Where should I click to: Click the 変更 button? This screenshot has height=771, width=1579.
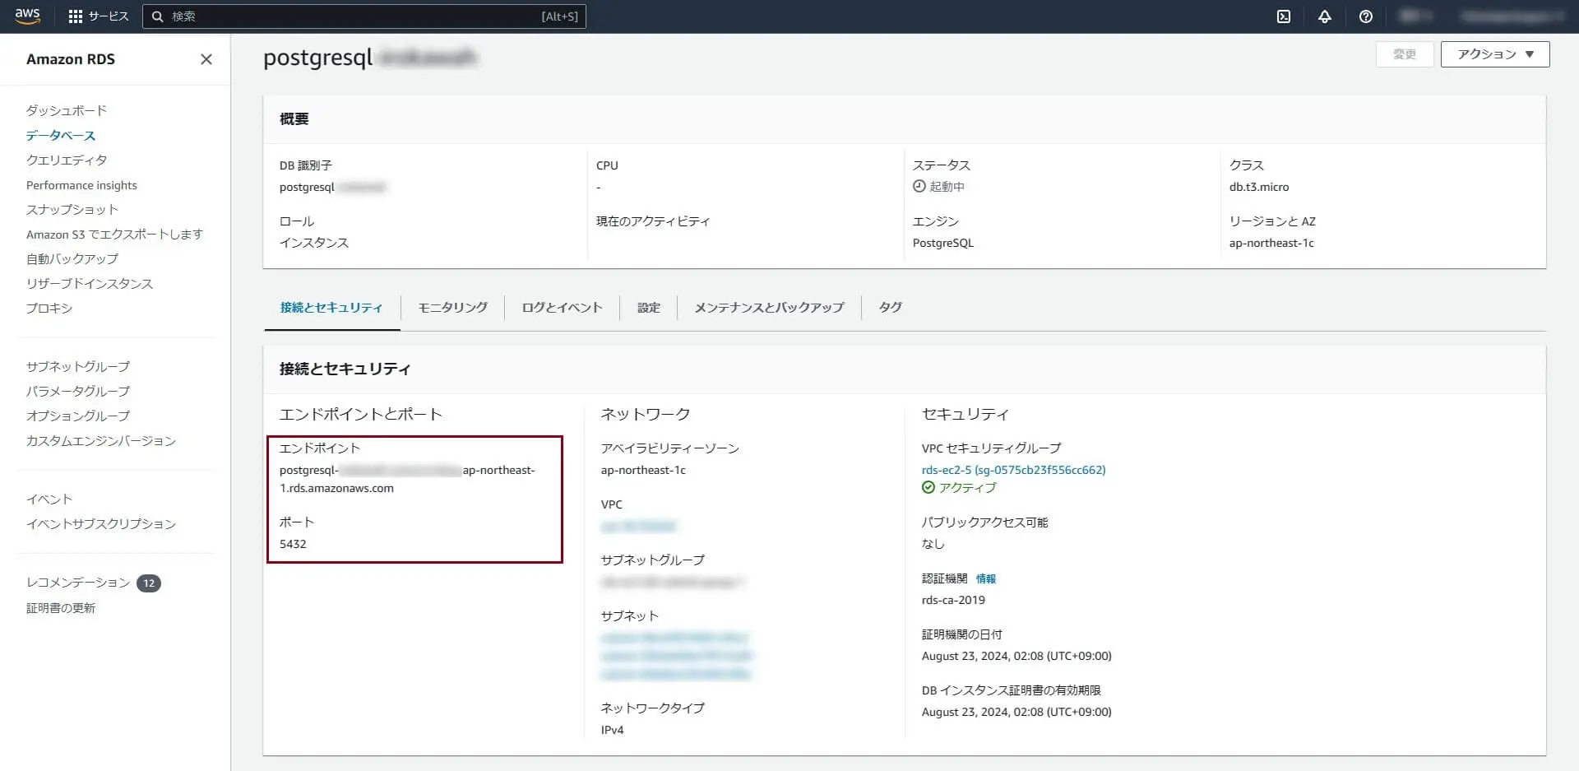pos(1405,54)
